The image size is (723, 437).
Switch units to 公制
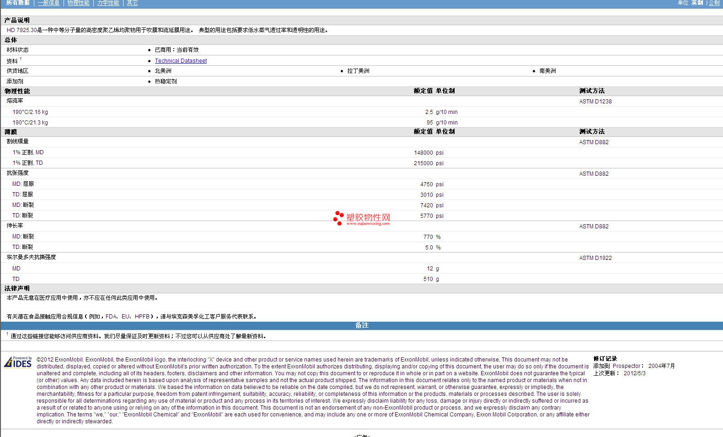714,3
